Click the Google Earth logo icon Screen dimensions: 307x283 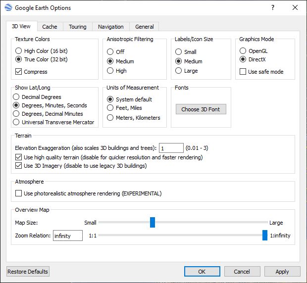[8, 7]
